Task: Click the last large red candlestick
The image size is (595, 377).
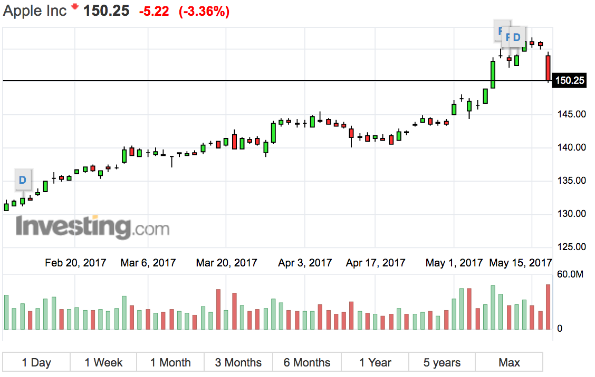Action: [548, 68]
